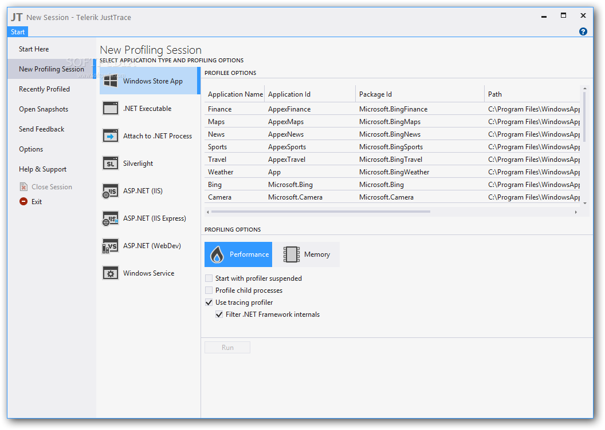Click the Exit label
The image size is (605, 430).
tap(37, 202)
